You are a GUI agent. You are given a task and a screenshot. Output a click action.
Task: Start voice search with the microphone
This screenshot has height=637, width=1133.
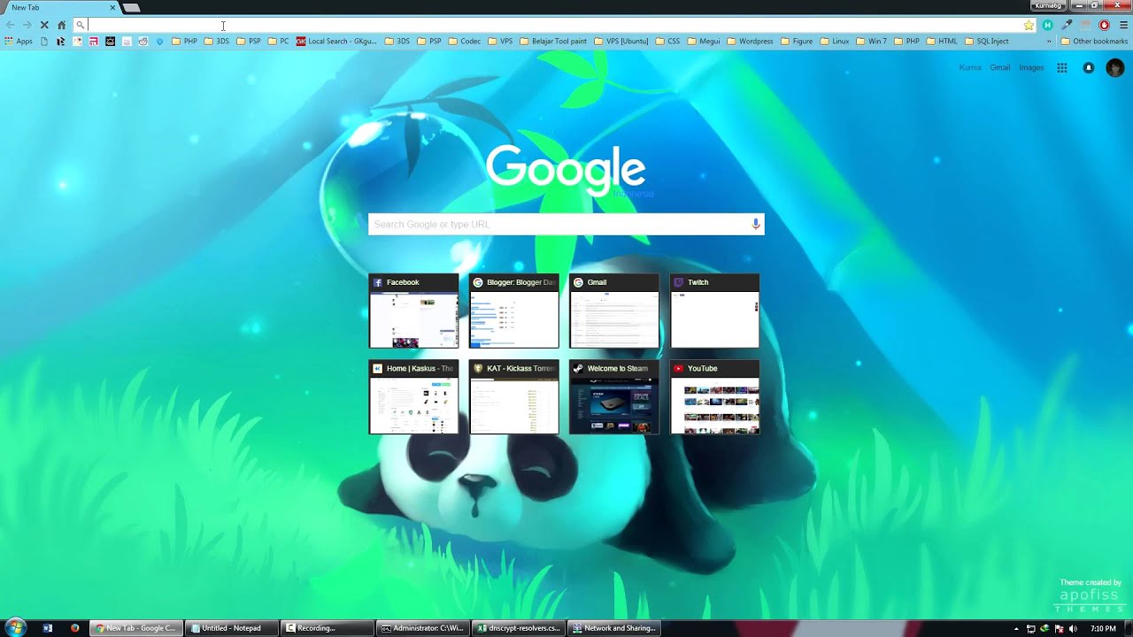point(755,224)
